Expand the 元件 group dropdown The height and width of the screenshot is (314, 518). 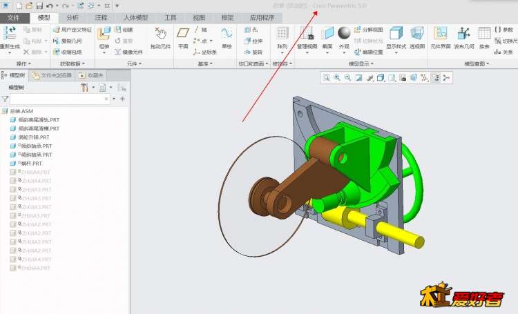[134, 63]
